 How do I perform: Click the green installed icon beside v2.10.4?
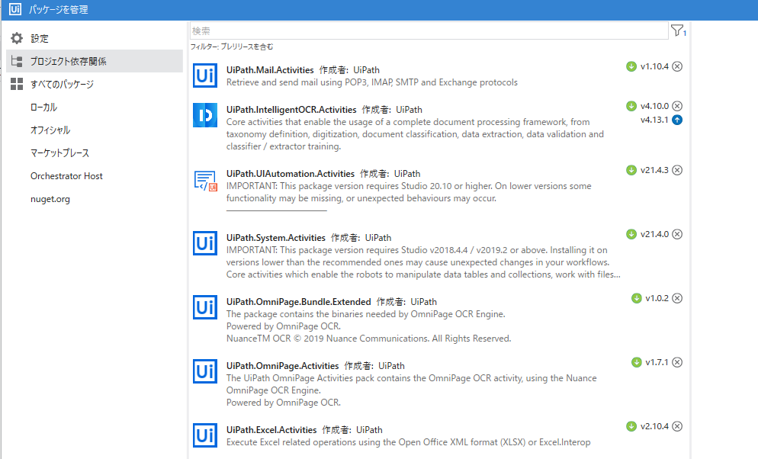point(631,426)
